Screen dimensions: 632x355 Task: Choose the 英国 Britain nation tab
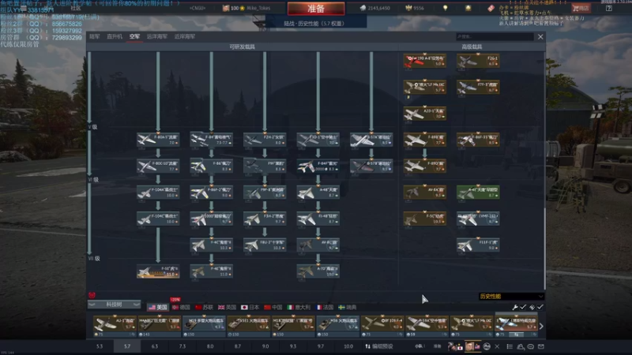227,308
